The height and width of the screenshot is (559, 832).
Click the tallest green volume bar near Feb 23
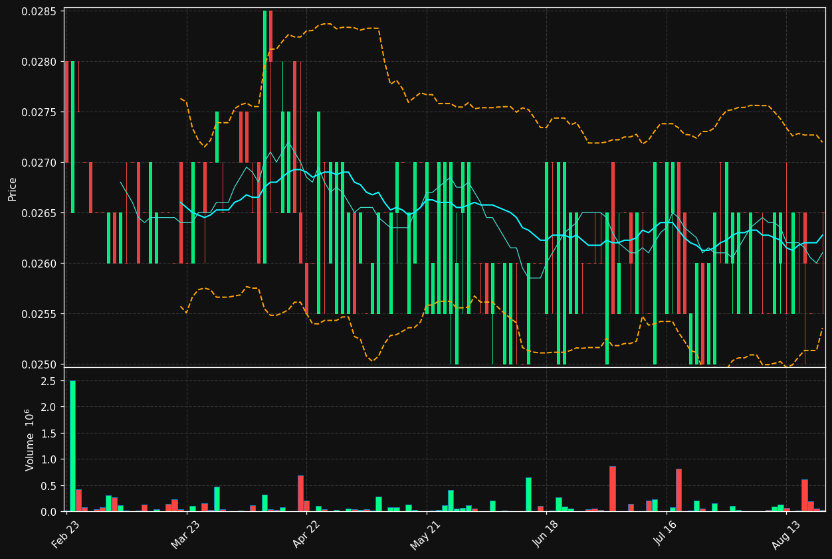72,446
